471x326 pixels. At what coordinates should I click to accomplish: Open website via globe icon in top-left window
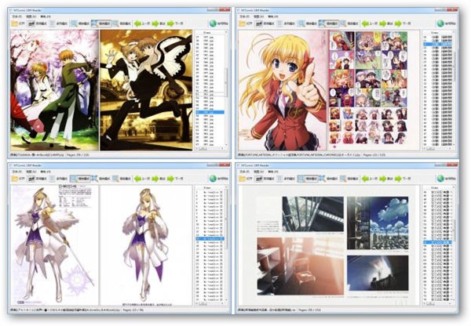[x=213, y=24]
